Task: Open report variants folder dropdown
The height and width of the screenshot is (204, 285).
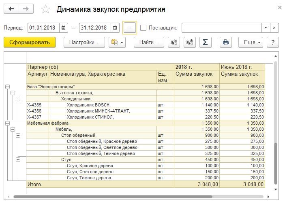Action: tap(117, 42)
